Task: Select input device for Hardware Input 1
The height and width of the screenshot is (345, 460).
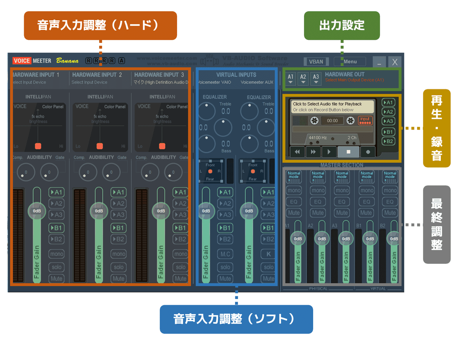Action: click(29, 82)
